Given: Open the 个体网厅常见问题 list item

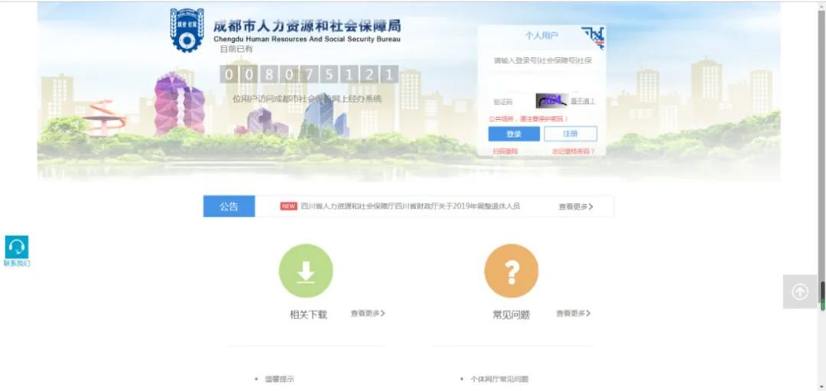Looking at the screenshot, I should tap(499, 379).
